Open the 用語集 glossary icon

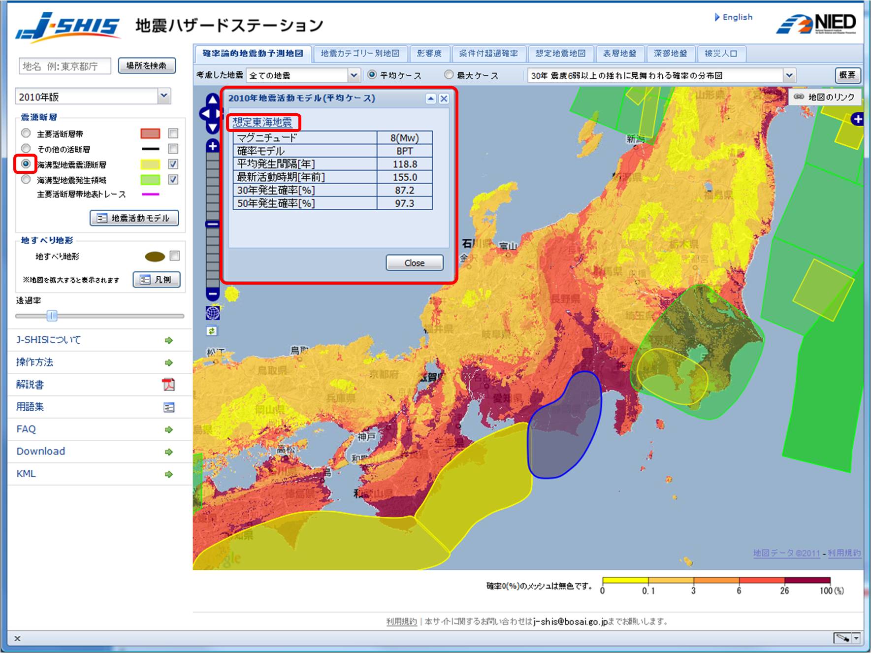pyautogui.click(x=169, y=407)
